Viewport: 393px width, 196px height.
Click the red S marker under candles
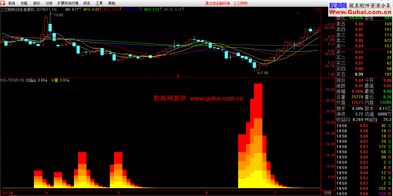(x=178, y=76)
